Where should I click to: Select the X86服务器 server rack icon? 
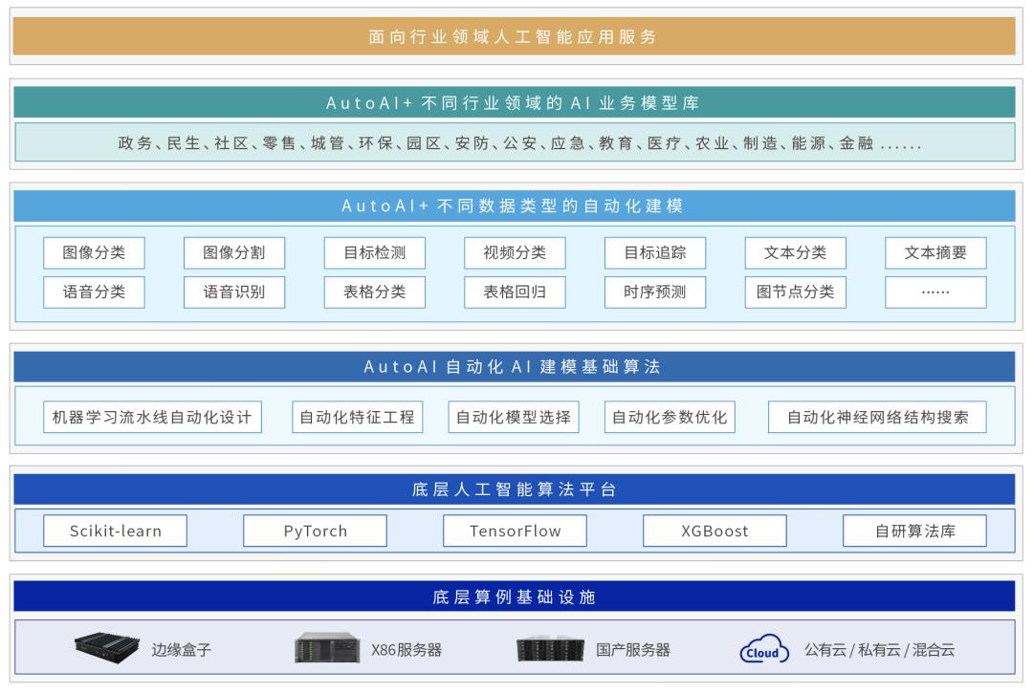[x=325, y=647]
